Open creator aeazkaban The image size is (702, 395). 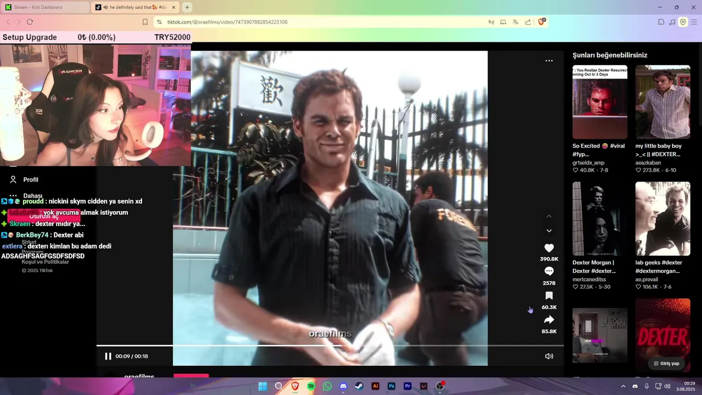tap(648, 163)
